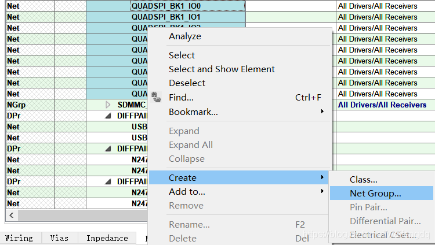This screenshot has width=435, height=245.
Task: Click the binoculars Find icon
Action: (x=156, y=98)
